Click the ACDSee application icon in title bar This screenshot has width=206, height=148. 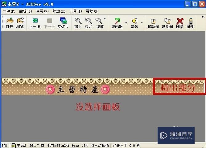[x=4, y=4]
